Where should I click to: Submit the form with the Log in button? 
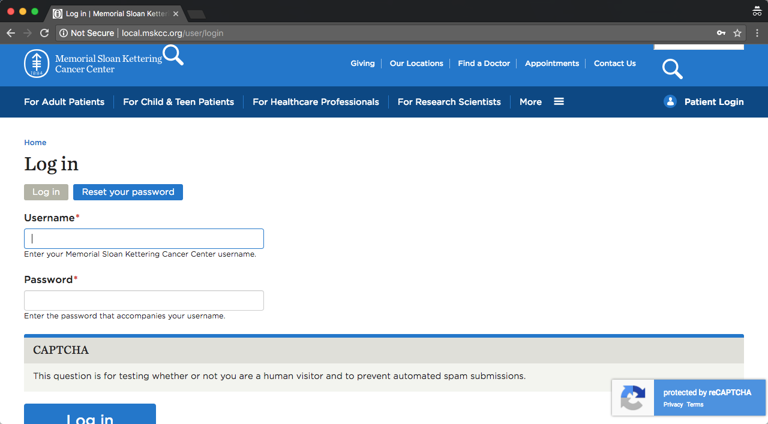[90, 414]
